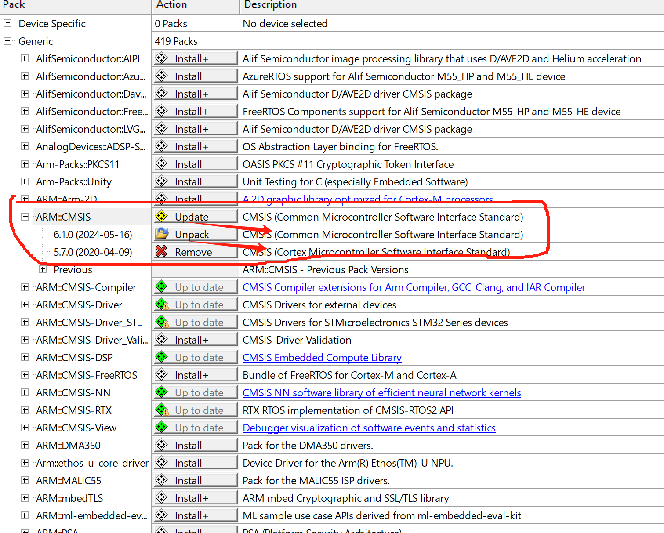This screenshot has width=664, height=533.
Task: Select the 6.1.0 (2024-05-16) version row
Action: 93,234
